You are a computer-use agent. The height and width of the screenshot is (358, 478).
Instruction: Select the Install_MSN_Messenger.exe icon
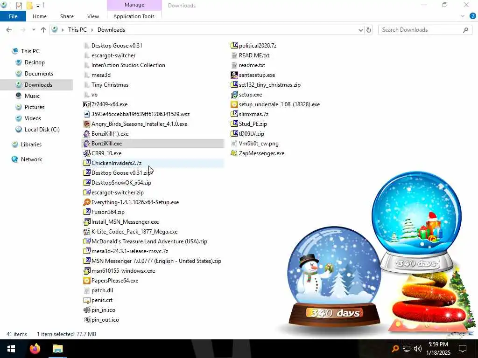(86, 222)
